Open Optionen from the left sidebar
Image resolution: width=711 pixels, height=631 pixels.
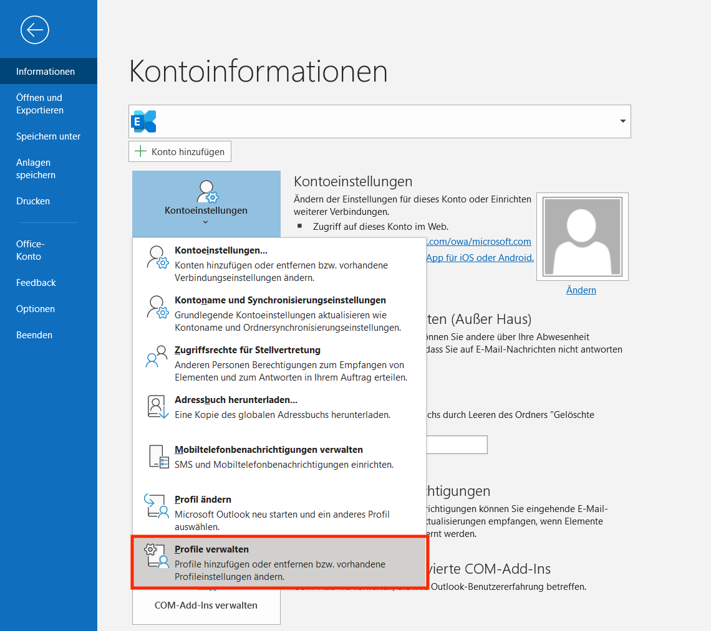(x=36, y=309)
